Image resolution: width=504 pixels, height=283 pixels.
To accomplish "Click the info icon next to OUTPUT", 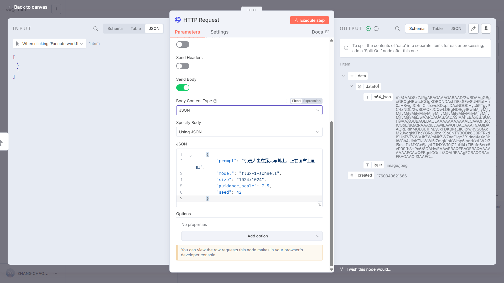I will click(376, 29).
